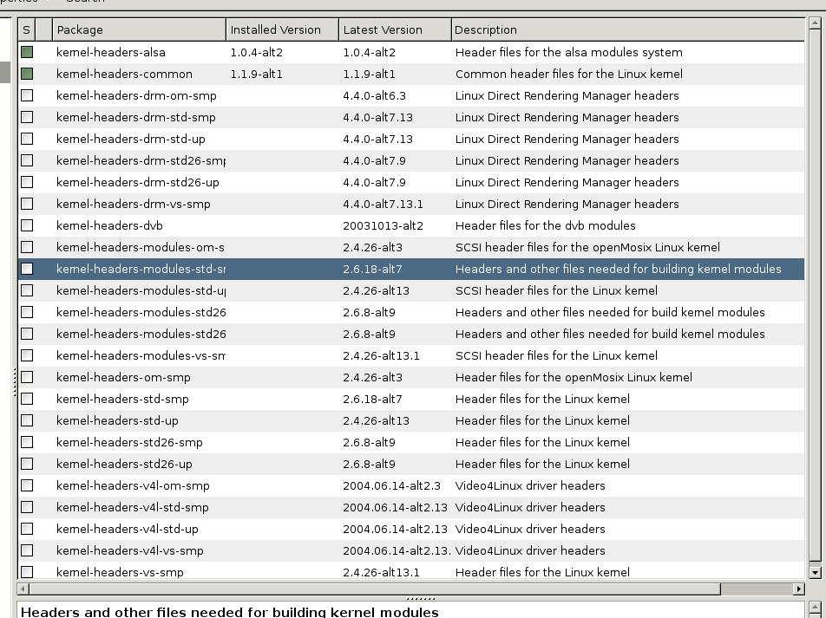
Task: Click Direct Rendering description of kernel-headers-drm-std26-smp
Action: point(567,160)
